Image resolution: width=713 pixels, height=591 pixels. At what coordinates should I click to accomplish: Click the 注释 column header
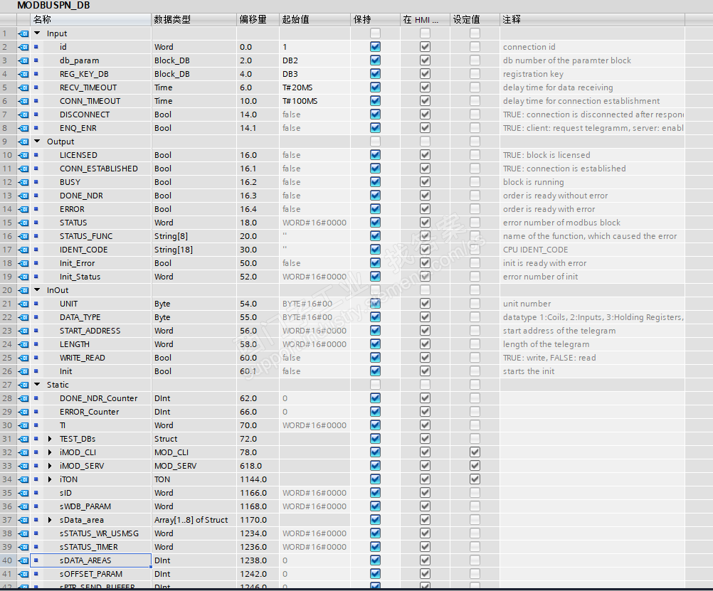pos(593,19)
